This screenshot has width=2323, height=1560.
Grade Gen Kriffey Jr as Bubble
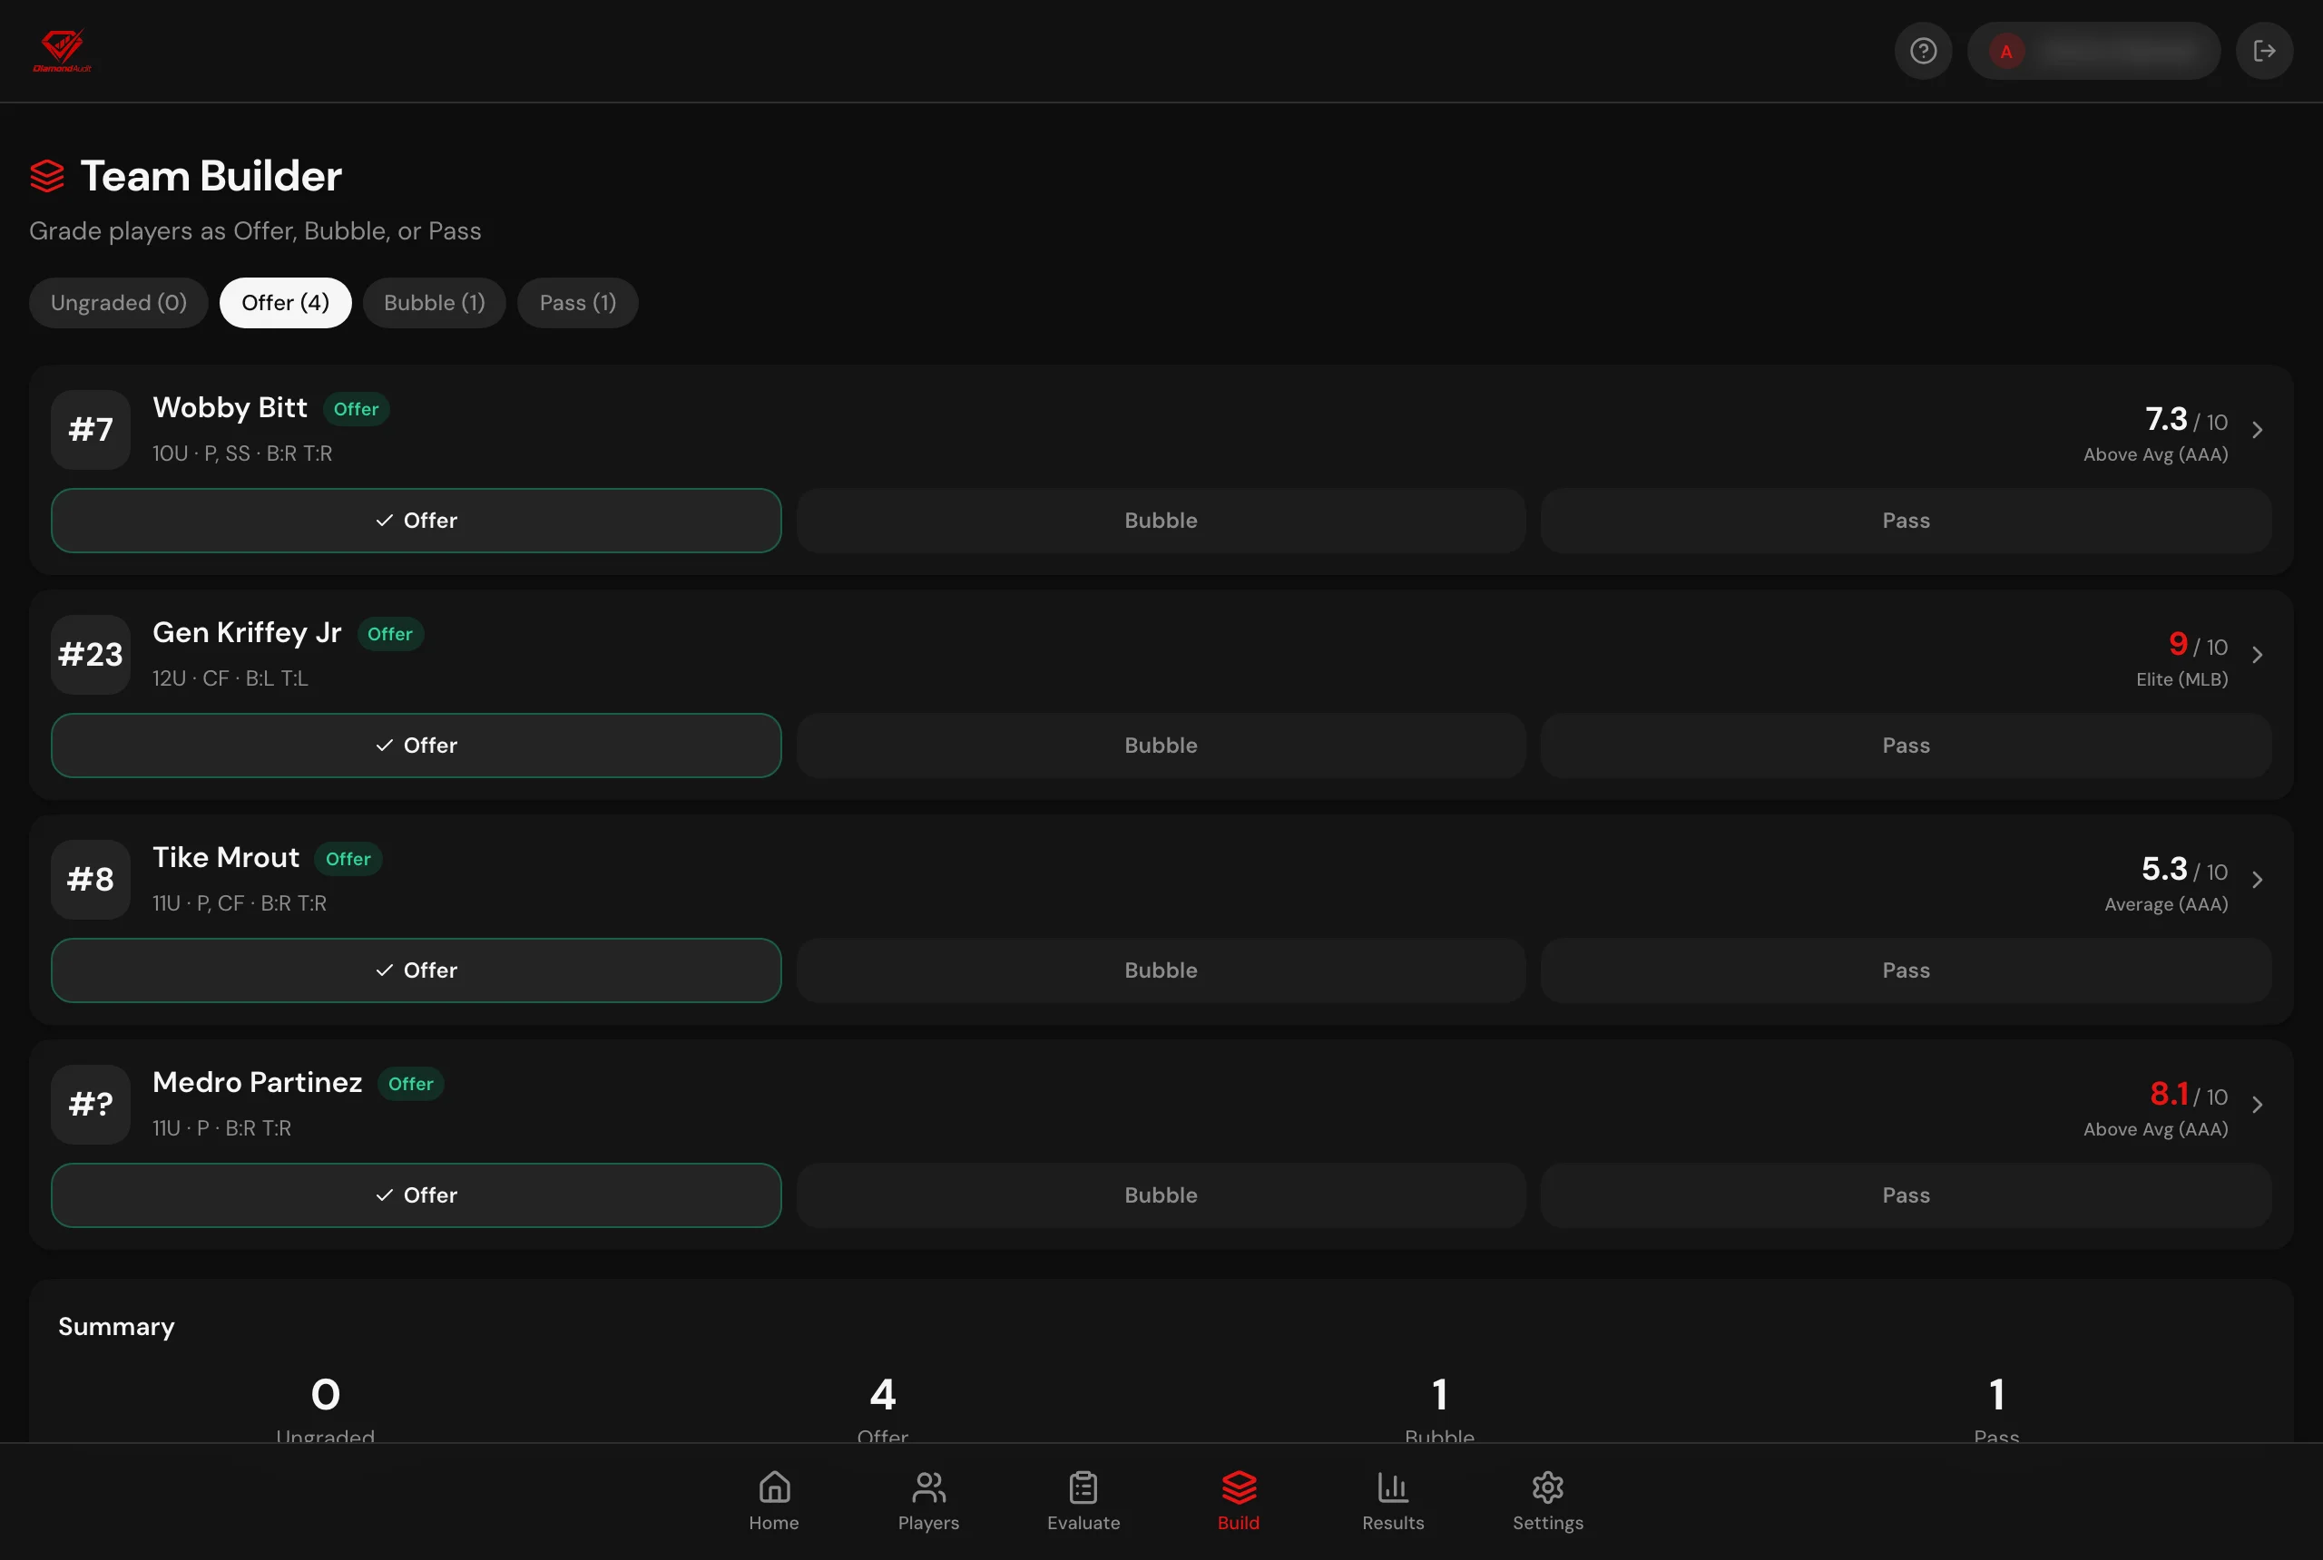click(1161, 746)
